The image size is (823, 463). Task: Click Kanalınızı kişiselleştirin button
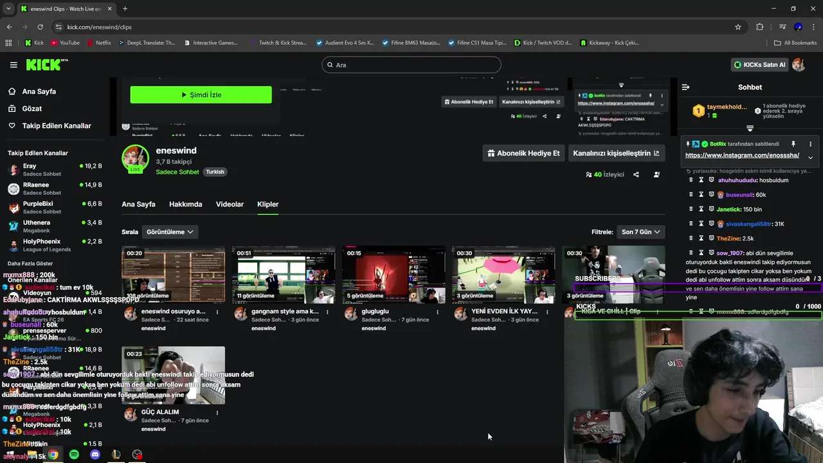(x=616, y=153)
